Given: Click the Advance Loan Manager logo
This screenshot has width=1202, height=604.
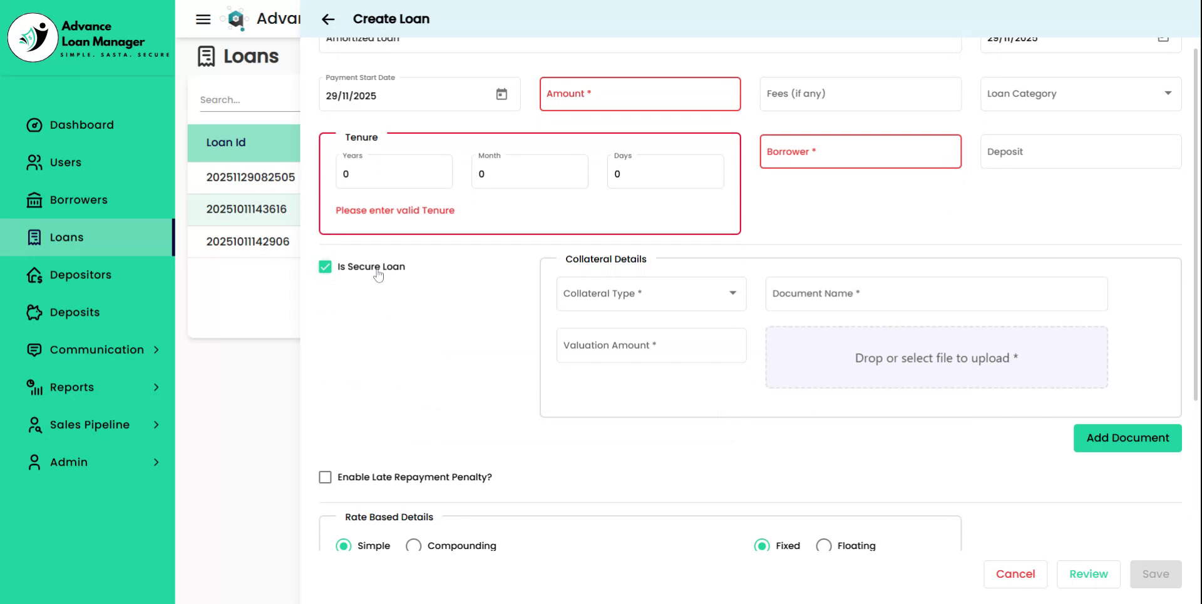Looking at the screenshot, I should pos(33,38).
